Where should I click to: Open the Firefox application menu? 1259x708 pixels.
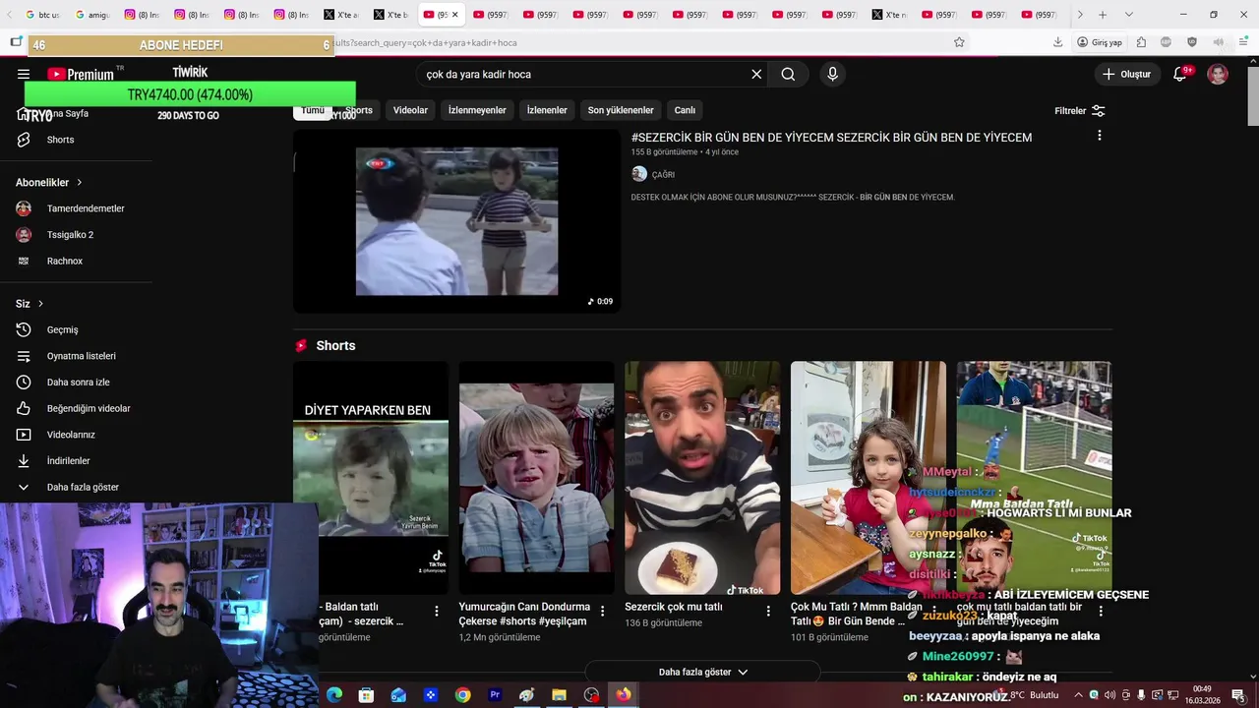[1243, 42]
